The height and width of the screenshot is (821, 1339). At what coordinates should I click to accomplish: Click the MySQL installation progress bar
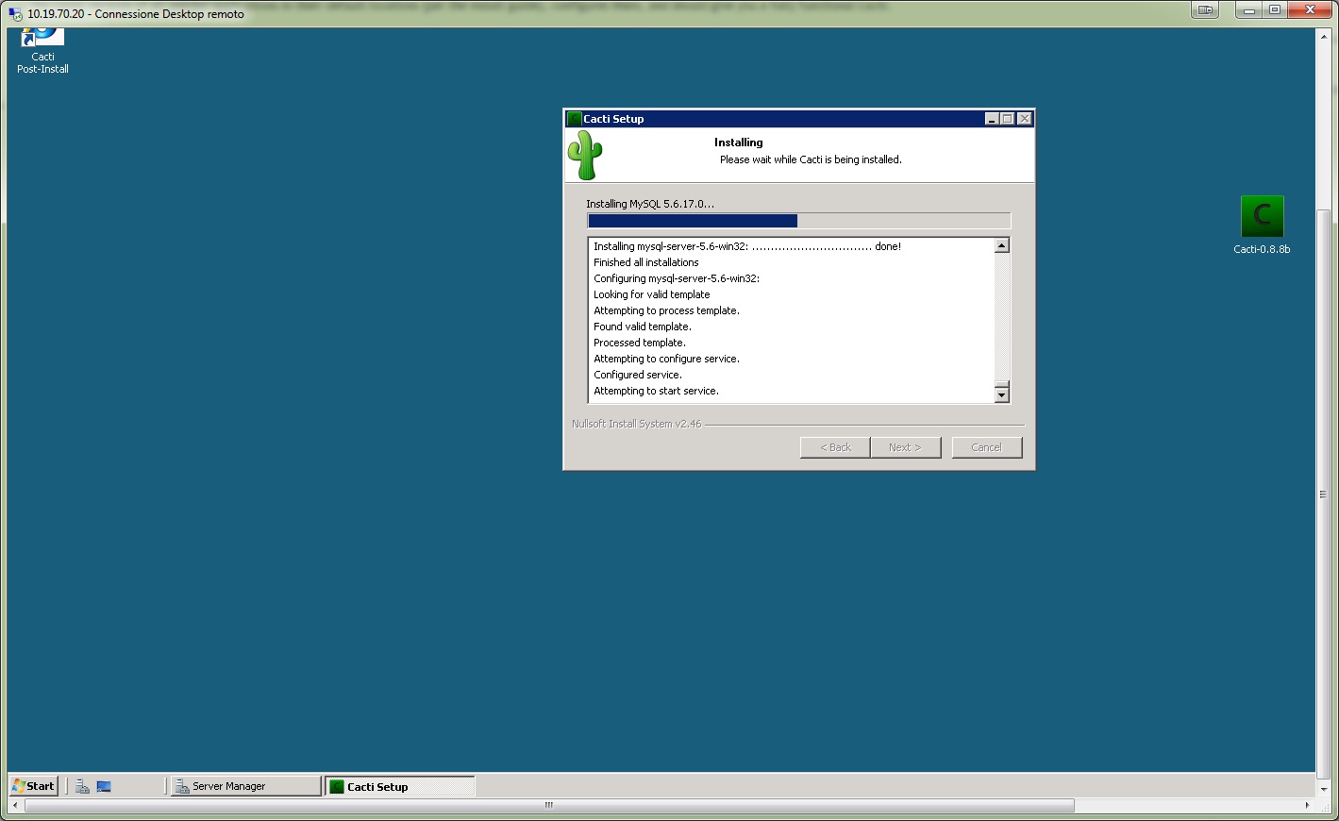[798, 221]
